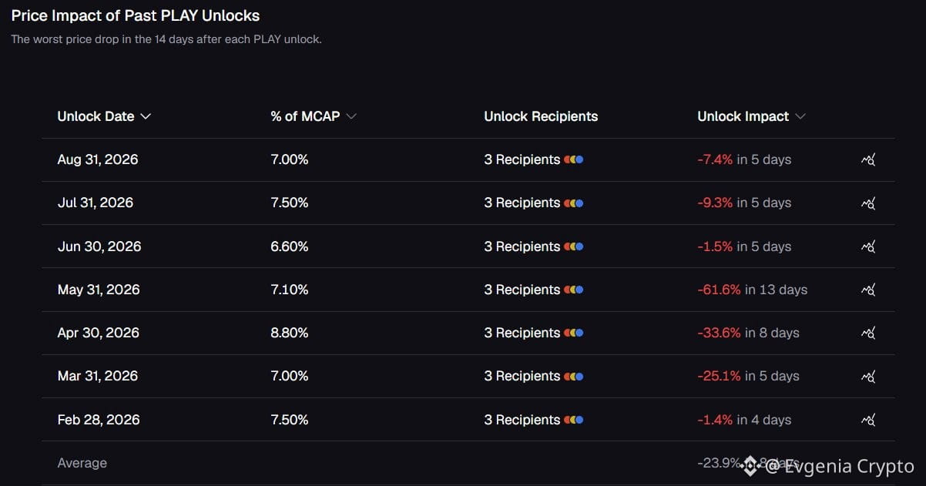
Task: Open chart icon for Feb 28, 2026 row
Action: pyautogui.click(x=868, y=421)
